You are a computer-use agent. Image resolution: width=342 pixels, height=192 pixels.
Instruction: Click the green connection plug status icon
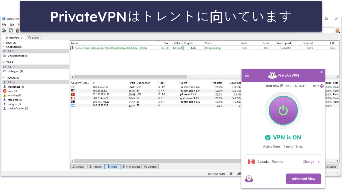click(x=231, y=174)
